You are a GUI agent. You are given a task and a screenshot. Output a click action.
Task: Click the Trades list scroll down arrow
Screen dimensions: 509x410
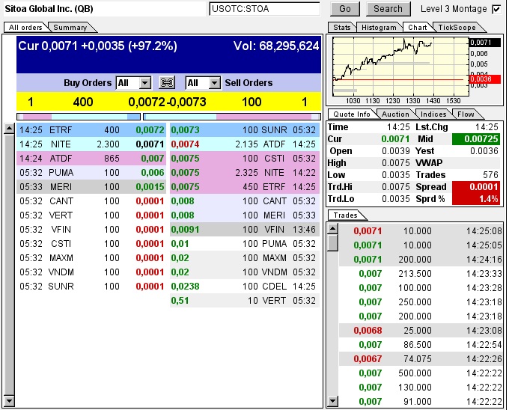click(332, 402)
